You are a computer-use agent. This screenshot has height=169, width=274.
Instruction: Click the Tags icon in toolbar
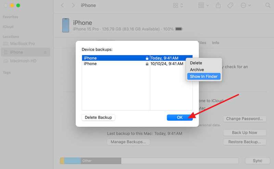[x=230, y=5]
